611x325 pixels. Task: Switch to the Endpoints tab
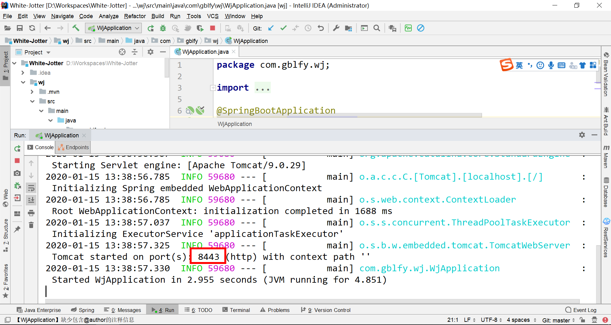pyautogui.click(x=74, y=147)
